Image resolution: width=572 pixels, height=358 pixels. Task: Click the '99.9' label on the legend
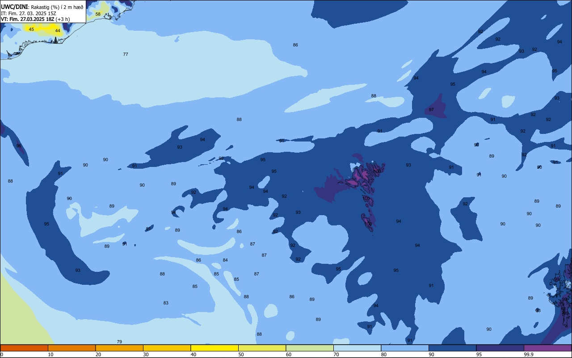(529, 354)
